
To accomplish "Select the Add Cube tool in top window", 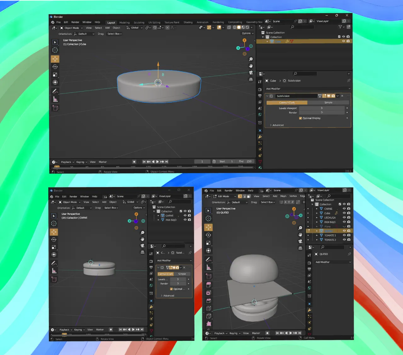I will (55, 108).
